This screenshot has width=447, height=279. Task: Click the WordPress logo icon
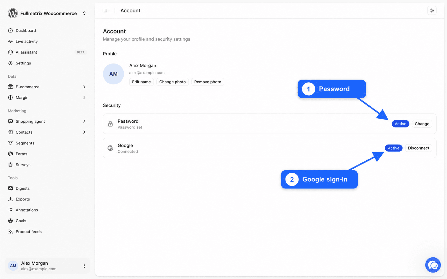(13, 13)
